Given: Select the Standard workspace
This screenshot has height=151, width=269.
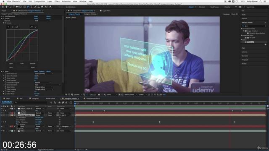Looking at the screenshot, I should [x=202, y=7].
